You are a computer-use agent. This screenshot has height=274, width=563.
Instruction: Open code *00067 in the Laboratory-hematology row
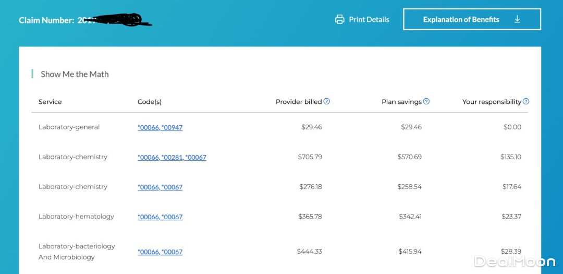click(172, 217)
